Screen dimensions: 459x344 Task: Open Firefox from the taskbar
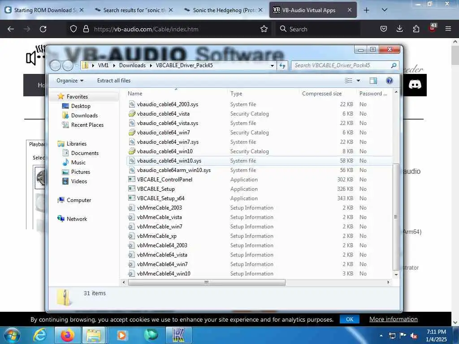click(x=67, y=335)
